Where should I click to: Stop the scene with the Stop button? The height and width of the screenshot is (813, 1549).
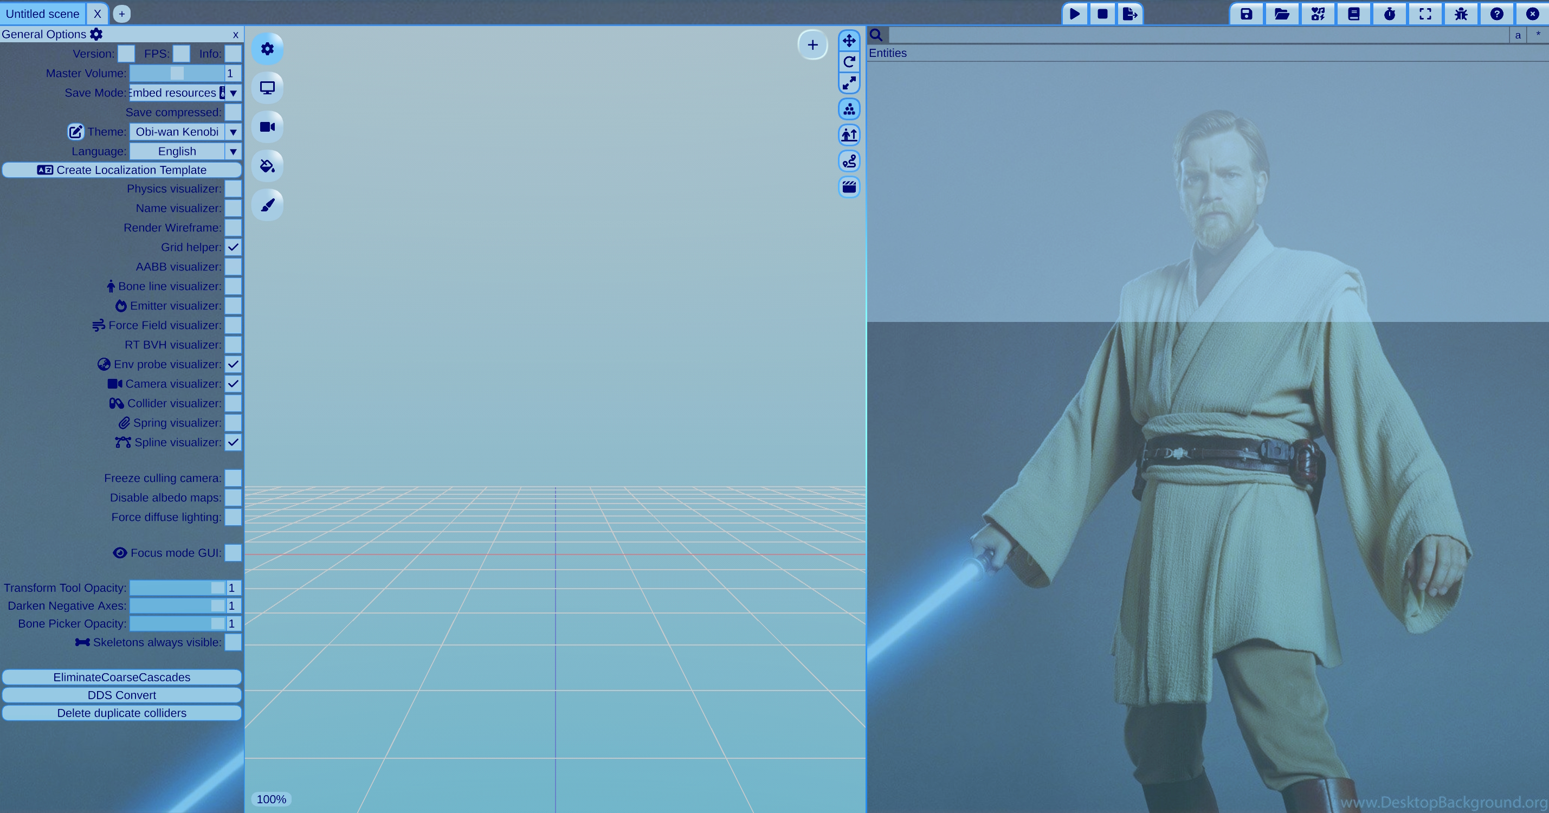pos(1102,13)
